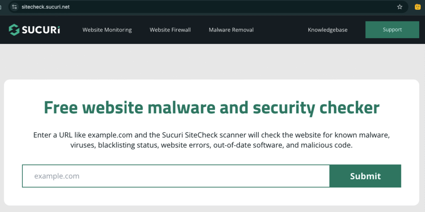The image size is (425, 212).
Task: Click the green Support button
Action: pos(392,30)
